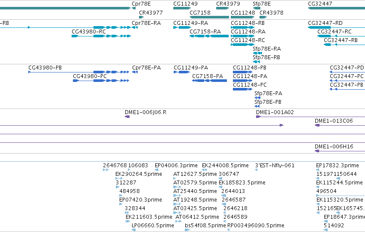Screen dimensions: 365x232
Task: Select EST 496504
Action: 341,196
